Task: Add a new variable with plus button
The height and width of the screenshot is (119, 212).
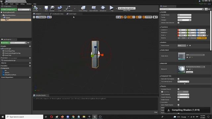Action: pyautogui.click(x=30, y=66)
